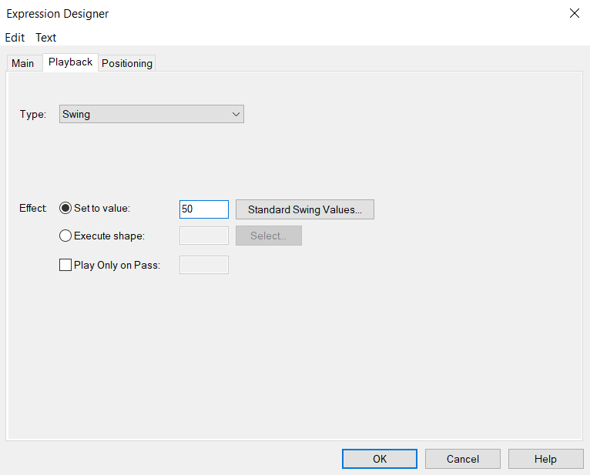Select the Playback tab
Screen dimensions: 590x475
coord(70,62)
